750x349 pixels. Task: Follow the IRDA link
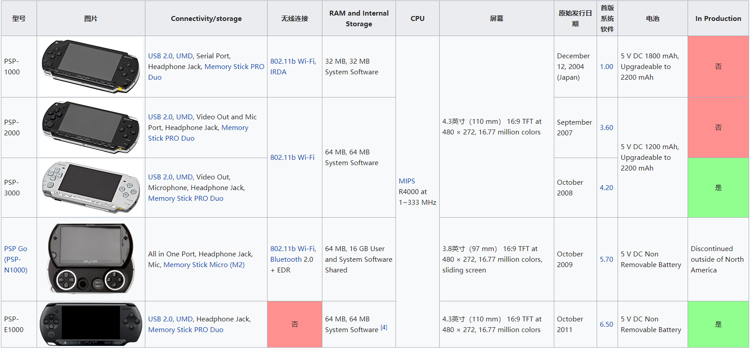click(278, 72)
